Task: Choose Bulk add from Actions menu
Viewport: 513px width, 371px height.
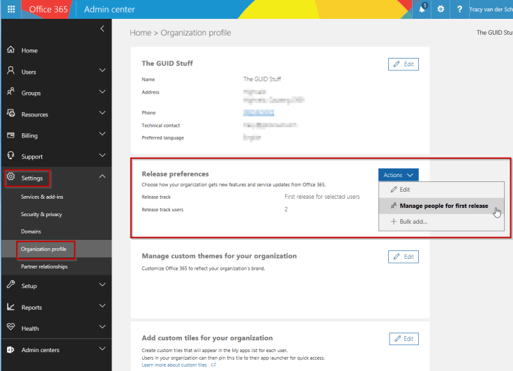Action: point(413,222)
